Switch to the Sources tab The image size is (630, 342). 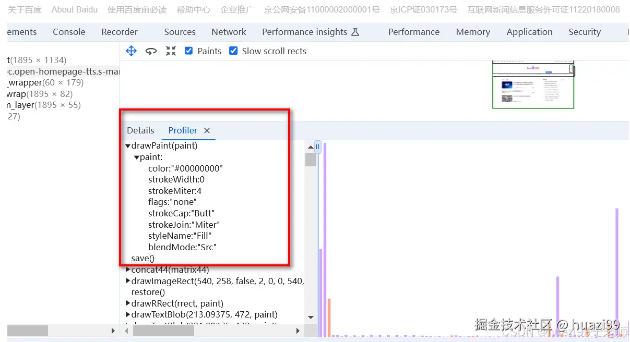[180, 32]
